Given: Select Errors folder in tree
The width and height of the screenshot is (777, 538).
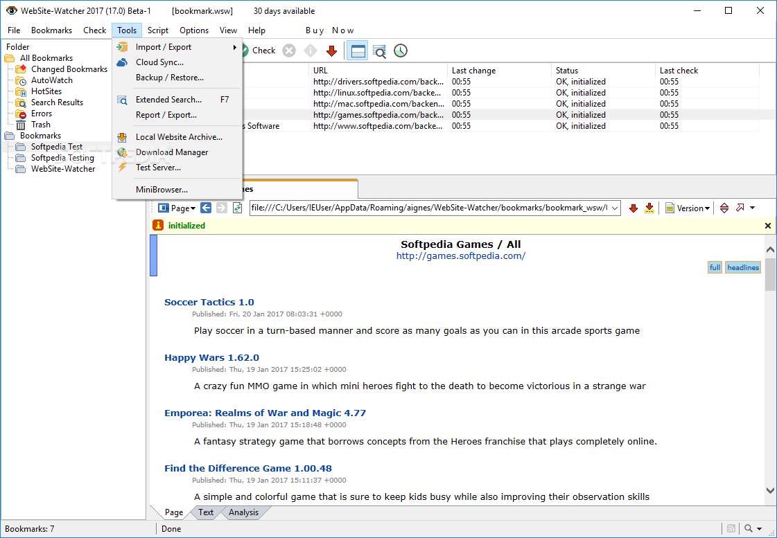Looking at the screenshot, I should click(41, 114).
